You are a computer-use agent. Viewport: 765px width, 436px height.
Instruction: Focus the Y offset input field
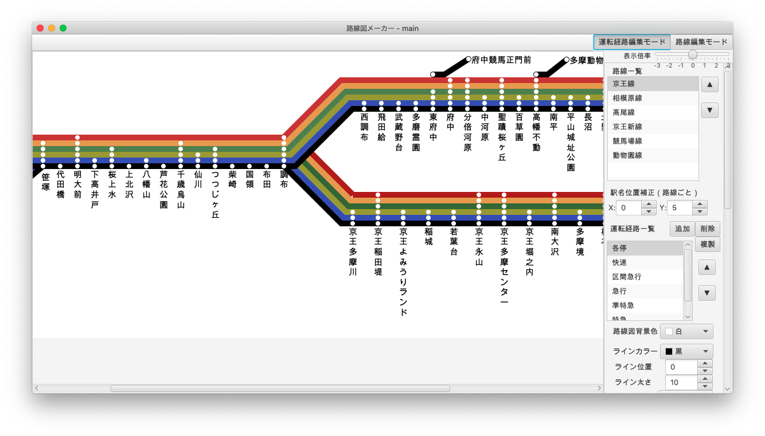pos(681,207)
